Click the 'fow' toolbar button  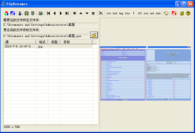tap(127, 13)
